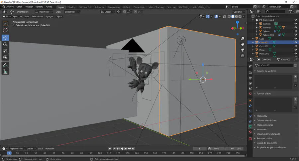The image size is (299, 161).
Task: Open the Object Constraints properties tab
Action: (x=250, y=121)
